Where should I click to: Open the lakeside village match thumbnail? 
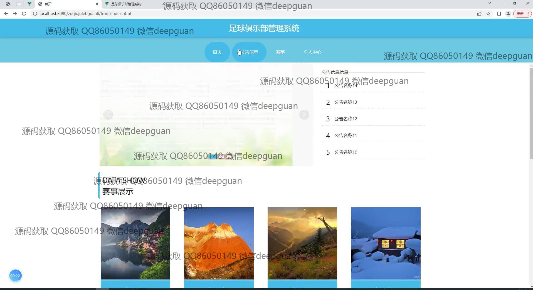click(x=135, y=243)
